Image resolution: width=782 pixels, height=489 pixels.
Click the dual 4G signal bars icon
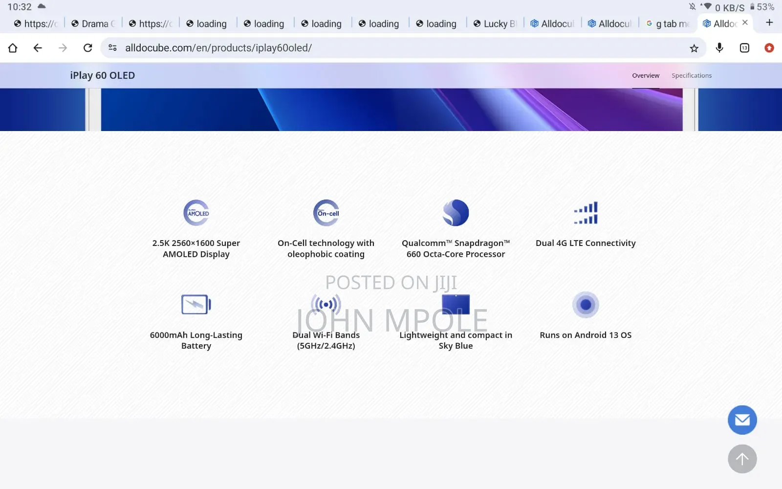(586, 213)
